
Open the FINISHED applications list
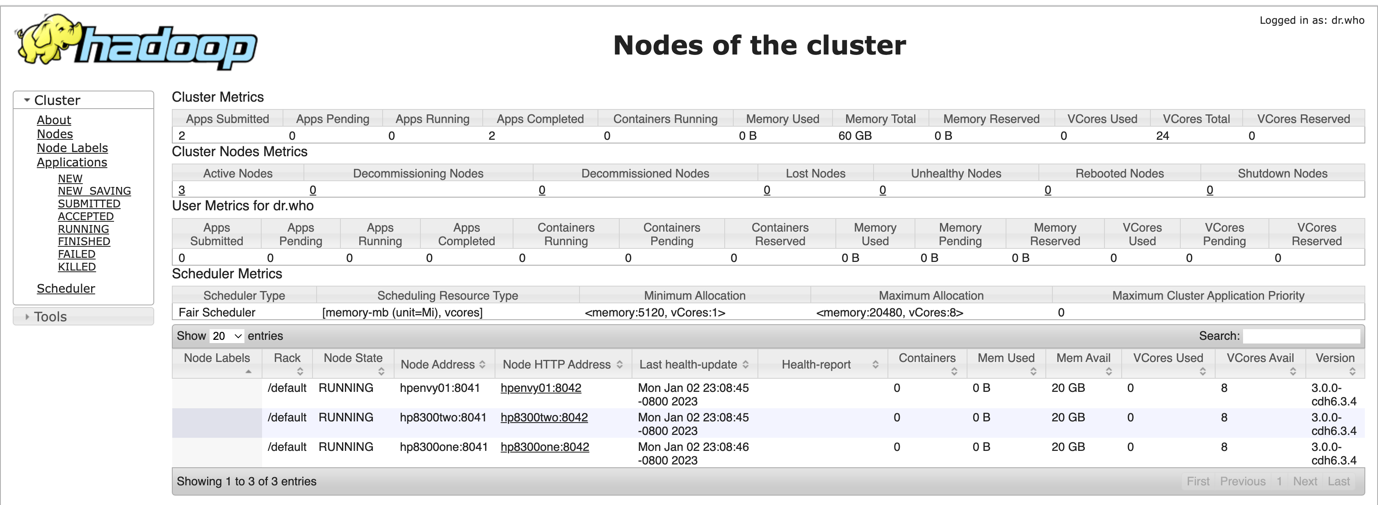(x=84, y=241)
